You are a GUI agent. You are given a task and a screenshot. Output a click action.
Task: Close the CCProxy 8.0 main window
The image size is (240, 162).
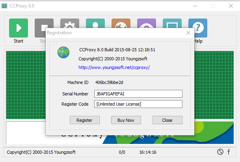pos(231,6)
